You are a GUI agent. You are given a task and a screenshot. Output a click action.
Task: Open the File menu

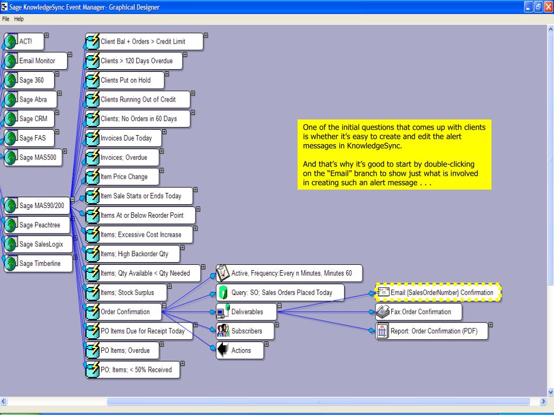5,19
